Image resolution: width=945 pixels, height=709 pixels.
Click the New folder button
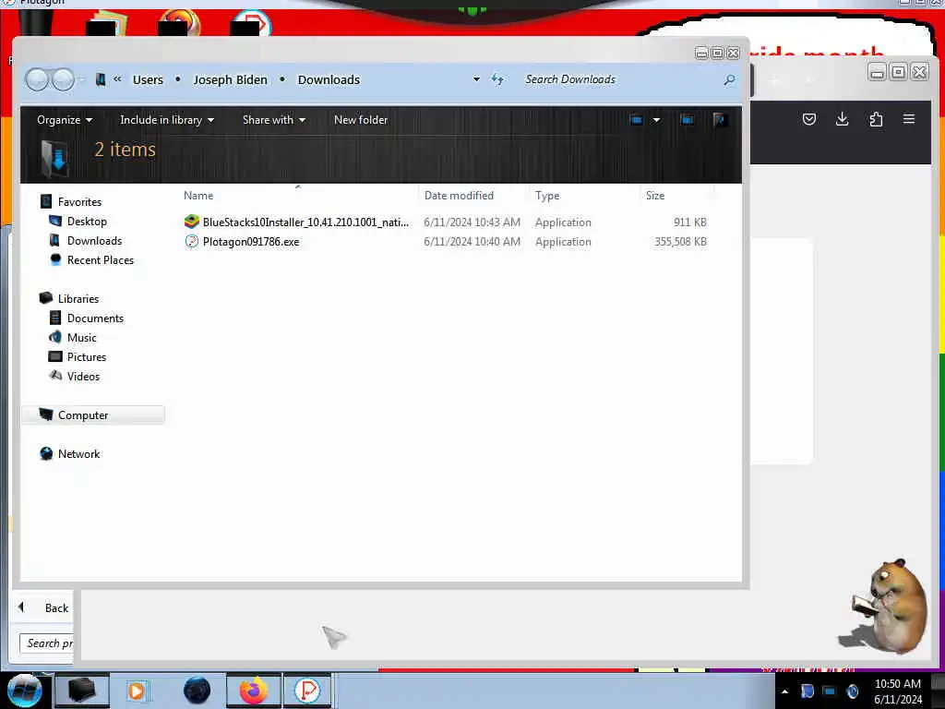361,120
